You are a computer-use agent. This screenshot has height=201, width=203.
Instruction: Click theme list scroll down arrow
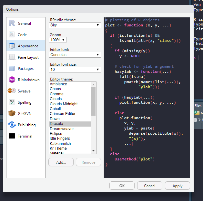coord(93,151)
